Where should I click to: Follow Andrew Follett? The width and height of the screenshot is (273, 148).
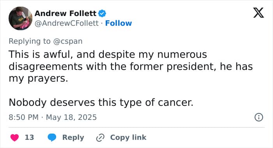click(x=119, y=23)
